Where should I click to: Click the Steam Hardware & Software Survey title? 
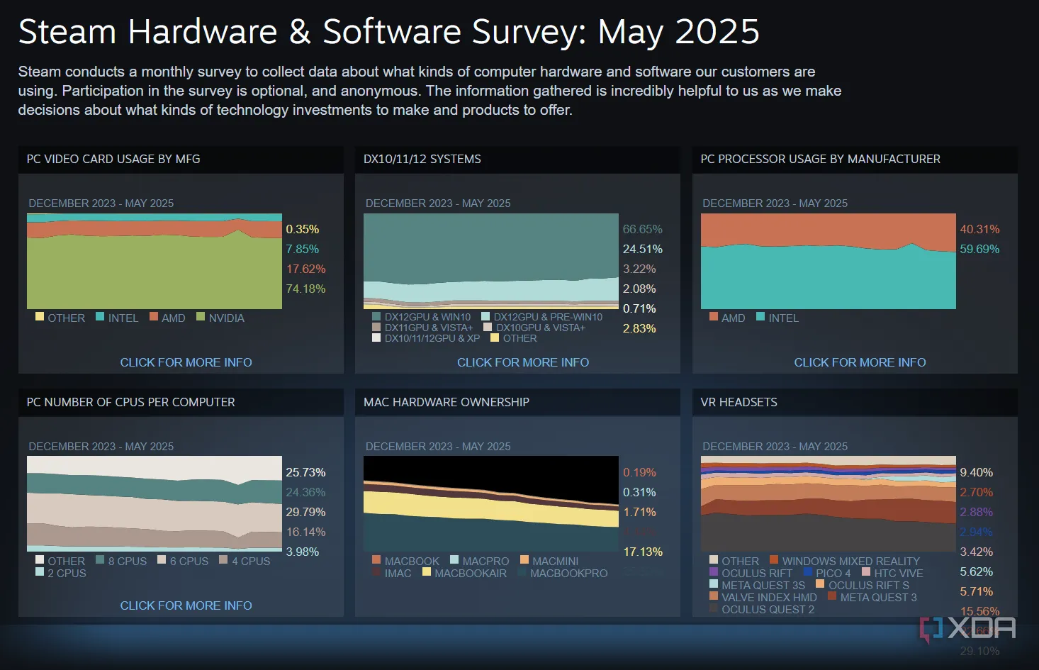(x=388, y=32)
